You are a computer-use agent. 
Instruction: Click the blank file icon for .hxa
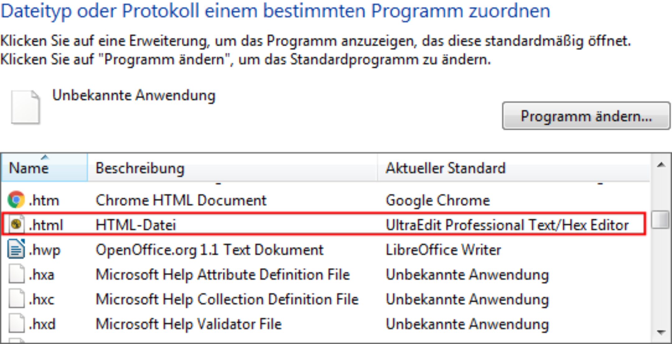pos(16,274)
